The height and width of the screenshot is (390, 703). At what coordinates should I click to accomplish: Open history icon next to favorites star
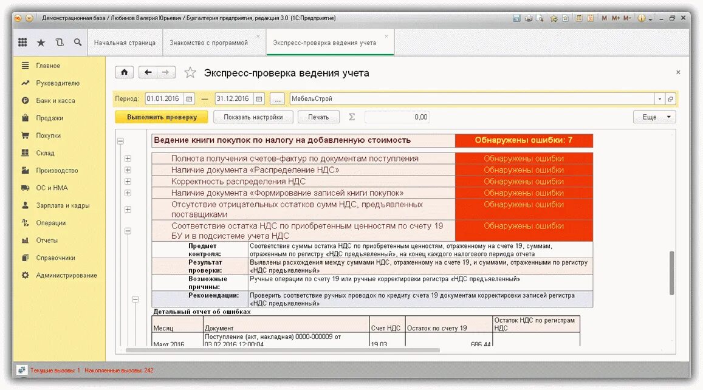tap(59, 42)
